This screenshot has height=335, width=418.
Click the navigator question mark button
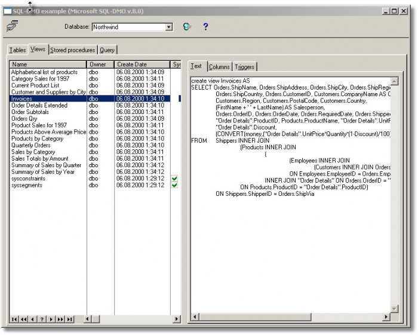pos(42,319)
